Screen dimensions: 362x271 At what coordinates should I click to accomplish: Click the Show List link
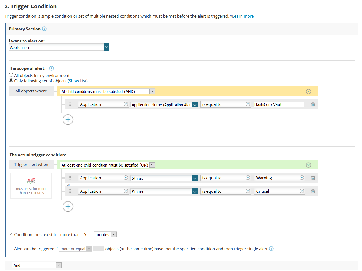point(78,81)
